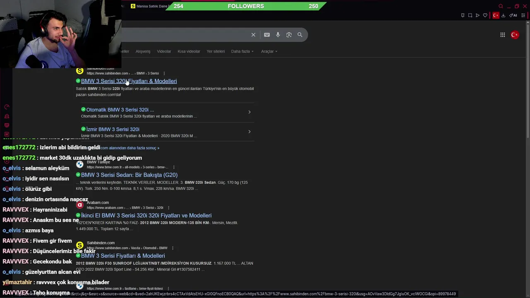530x298 pixels.
Task: Switch to the Alışveriş search tab
Action: 143,51
